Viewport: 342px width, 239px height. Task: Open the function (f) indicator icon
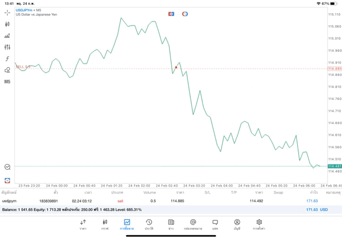pos(7,59)
